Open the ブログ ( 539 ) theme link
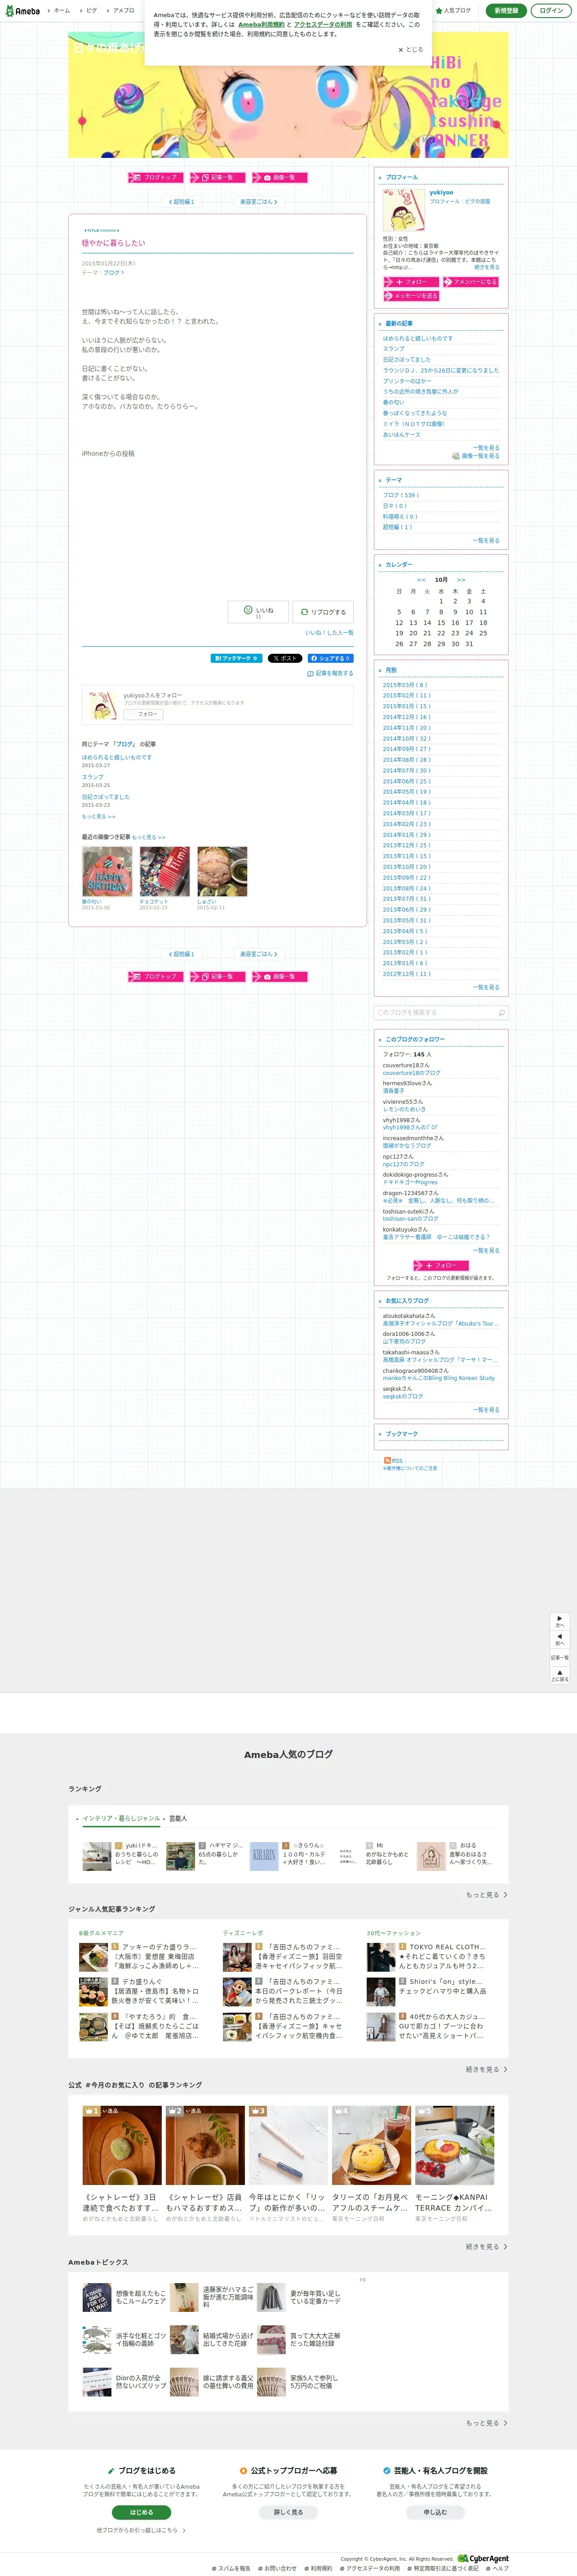577x2576 pixels. pyautogui.click(x=400, y=495)
